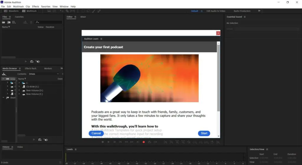
Task: Click the red Record button
Action: (x=144, y=142)
